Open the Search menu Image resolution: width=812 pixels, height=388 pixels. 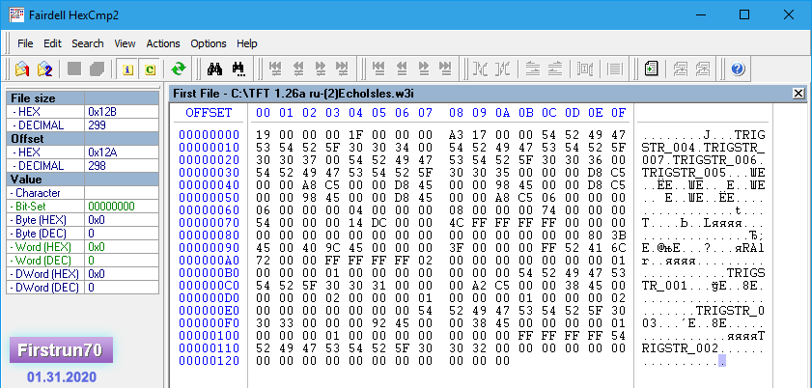pyautogui.click(x=88, y=43)
